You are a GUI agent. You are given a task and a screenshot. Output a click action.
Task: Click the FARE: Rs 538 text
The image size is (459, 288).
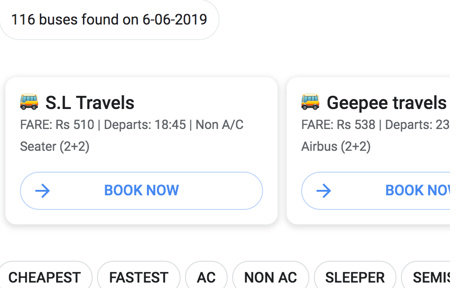click(338, 124)
